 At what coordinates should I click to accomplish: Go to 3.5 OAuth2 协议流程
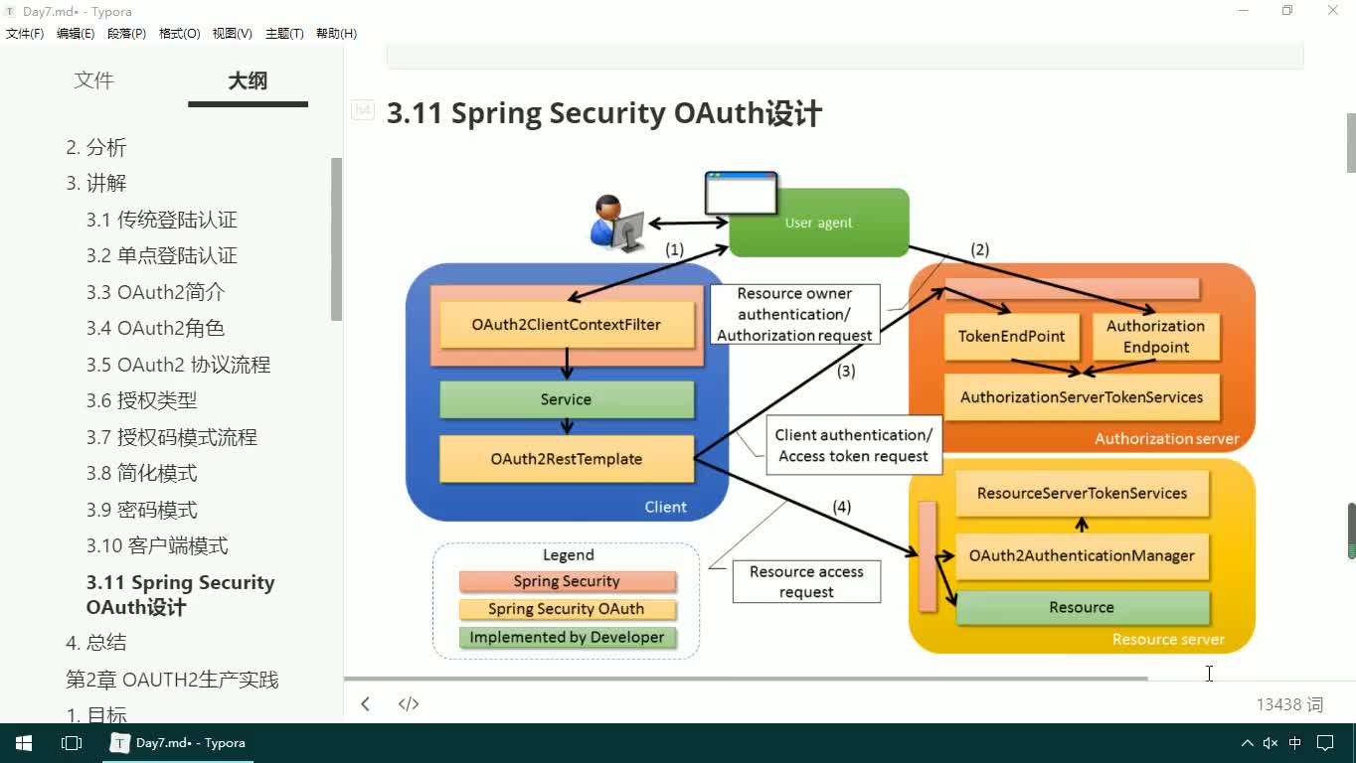[178, 365]
